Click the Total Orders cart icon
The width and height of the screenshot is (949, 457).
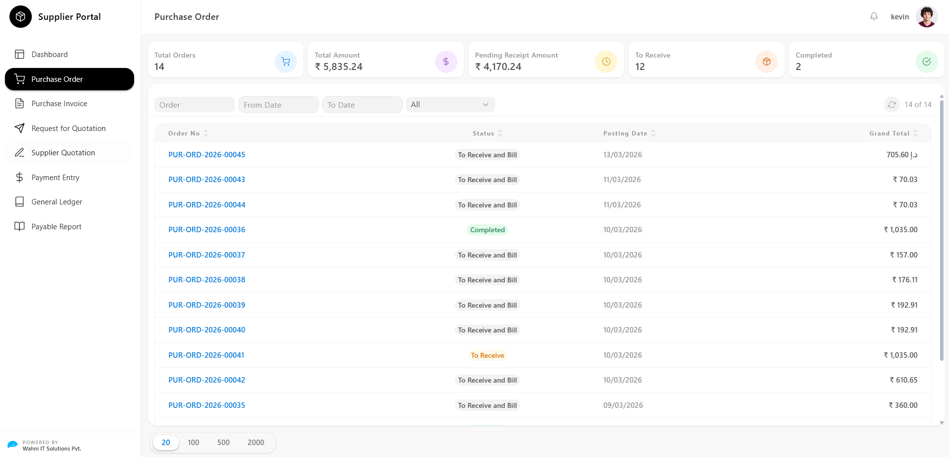[286, 62]
